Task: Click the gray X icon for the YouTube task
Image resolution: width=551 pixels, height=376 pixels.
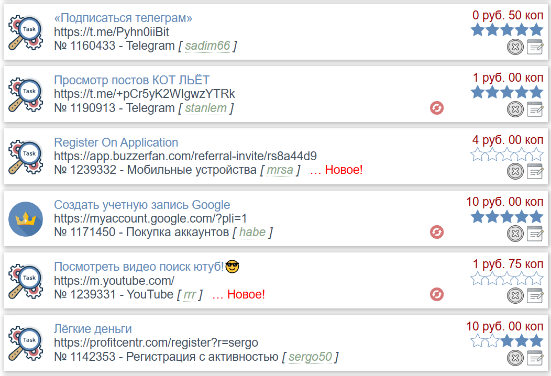Action: tap(515, 295)
